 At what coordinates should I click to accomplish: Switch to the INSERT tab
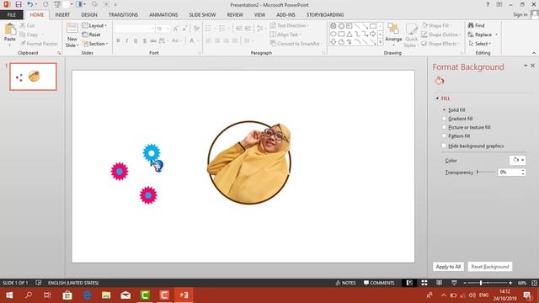[62, 15]
